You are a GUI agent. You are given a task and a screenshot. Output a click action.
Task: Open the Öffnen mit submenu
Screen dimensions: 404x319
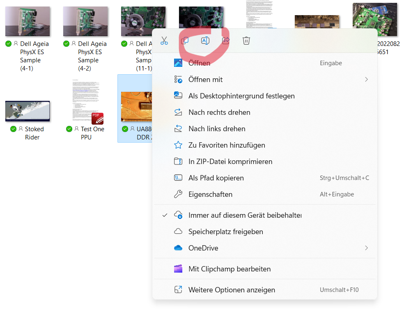pyautogui.click(x=265, y=80)
